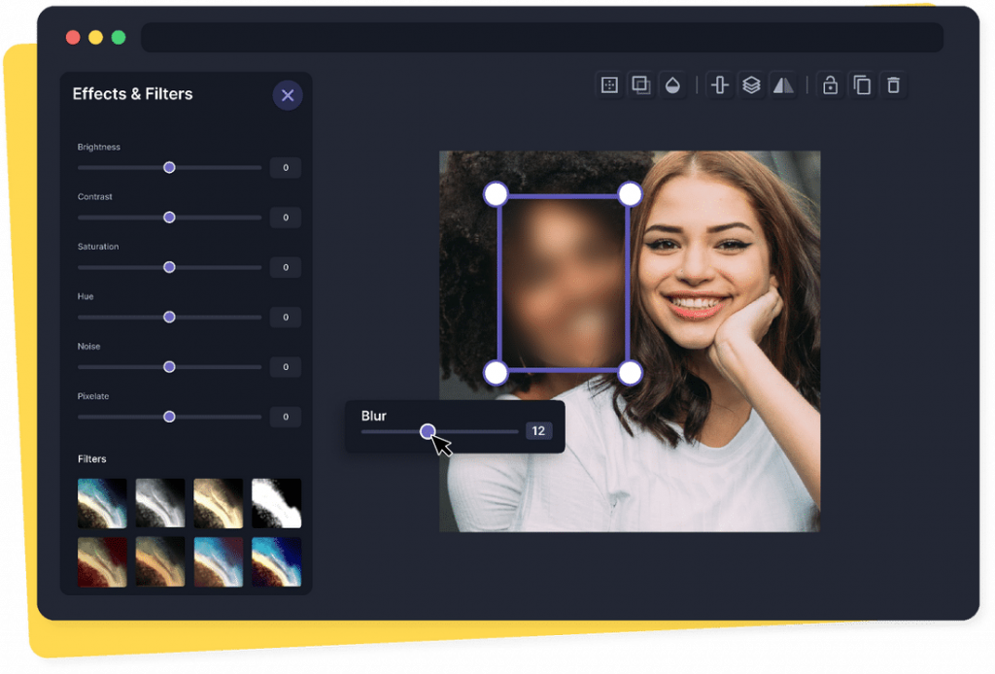Click the "Contrast" label

[x=95, y=196]
